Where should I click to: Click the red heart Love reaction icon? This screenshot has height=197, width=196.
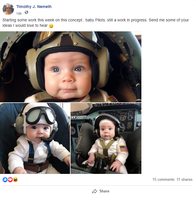pyautogui.click(x=10, y=180)
